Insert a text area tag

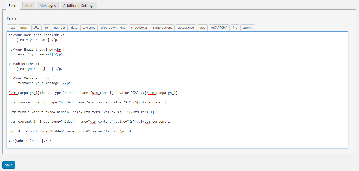(89, 28)
